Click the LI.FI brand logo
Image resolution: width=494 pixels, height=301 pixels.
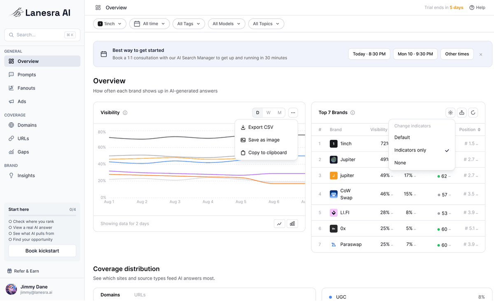pos(333,213)
